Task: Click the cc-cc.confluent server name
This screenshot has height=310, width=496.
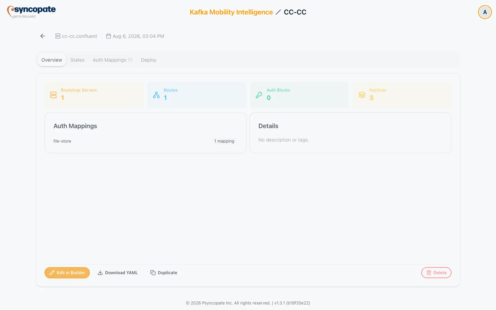Action: (80, 36)
